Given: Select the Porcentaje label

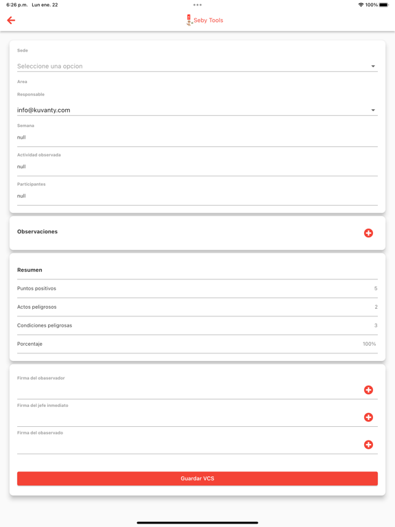Looking at the screenshot, I should click(x=29, y=344).
